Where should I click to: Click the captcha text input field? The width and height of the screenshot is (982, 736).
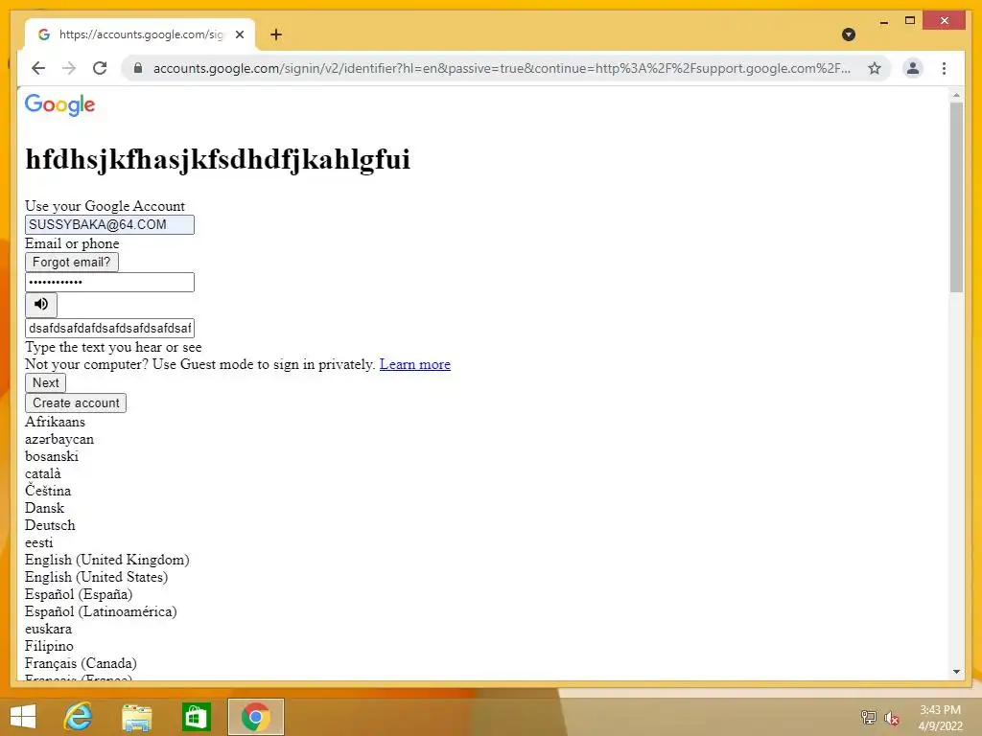109,328
